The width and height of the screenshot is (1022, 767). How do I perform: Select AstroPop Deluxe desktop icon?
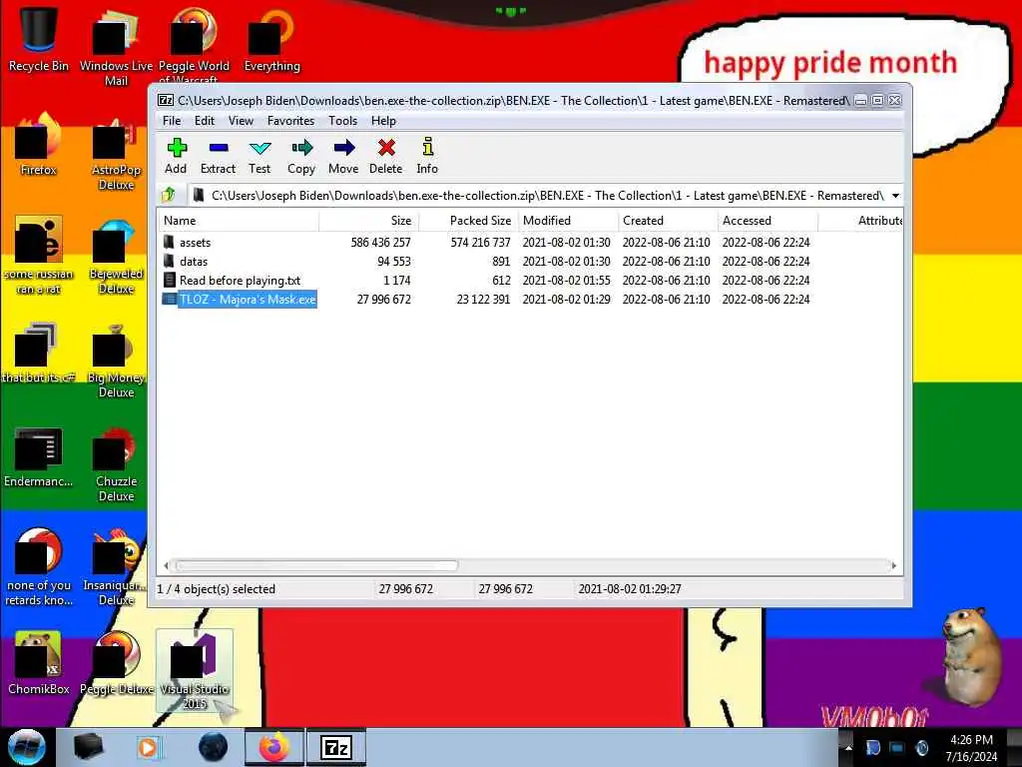point(116,153)
